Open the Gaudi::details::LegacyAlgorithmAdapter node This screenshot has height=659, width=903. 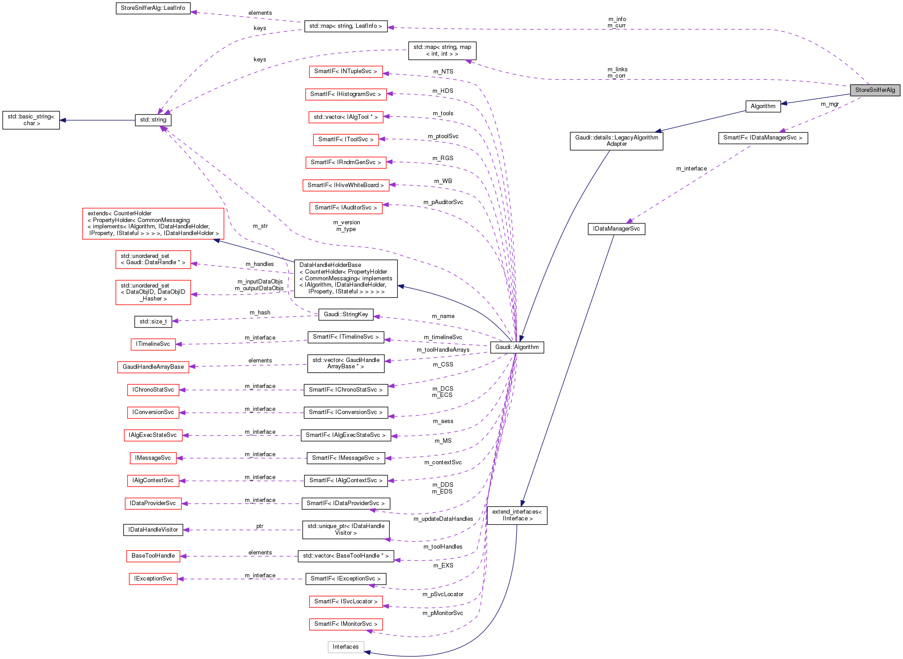pyautogui.click(x=616, y=140)
